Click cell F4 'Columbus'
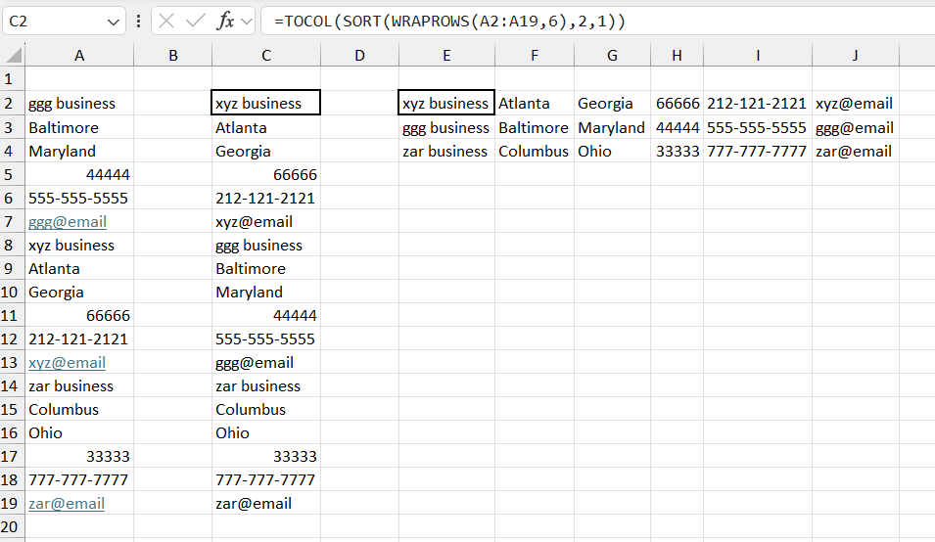Viewport: 935px width, 542px height. pos(535,152)
